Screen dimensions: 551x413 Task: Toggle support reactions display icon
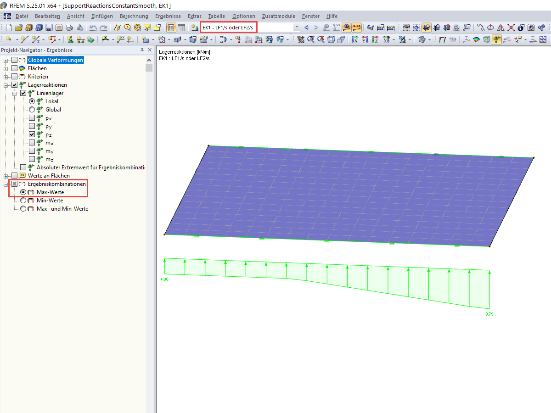pyautogui.click(x=497, y=40)
